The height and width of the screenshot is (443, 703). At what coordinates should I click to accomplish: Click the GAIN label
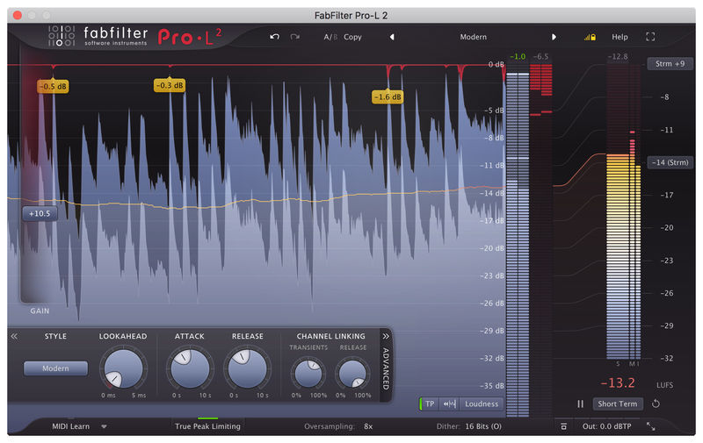[x=40, y=311]
